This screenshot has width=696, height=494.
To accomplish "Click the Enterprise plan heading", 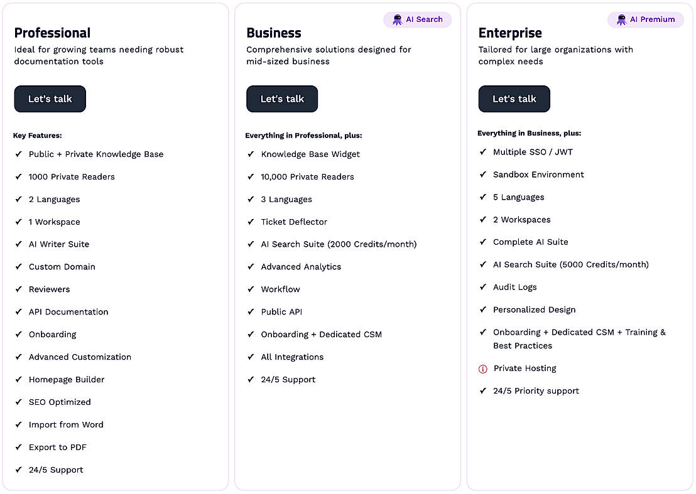I will click(510, 33).
